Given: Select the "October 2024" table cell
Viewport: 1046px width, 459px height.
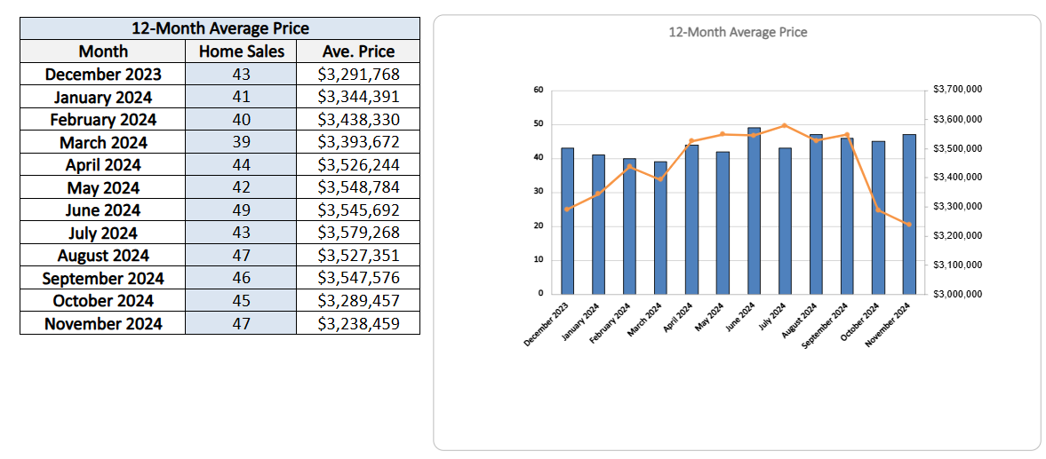Looking at the screenshot, I should (x=103, y=300).
